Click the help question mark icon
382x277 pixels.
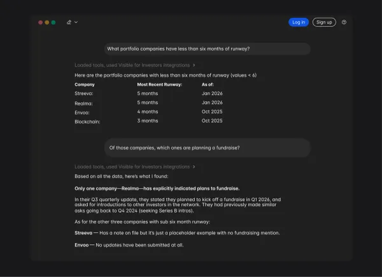point(344,22)
